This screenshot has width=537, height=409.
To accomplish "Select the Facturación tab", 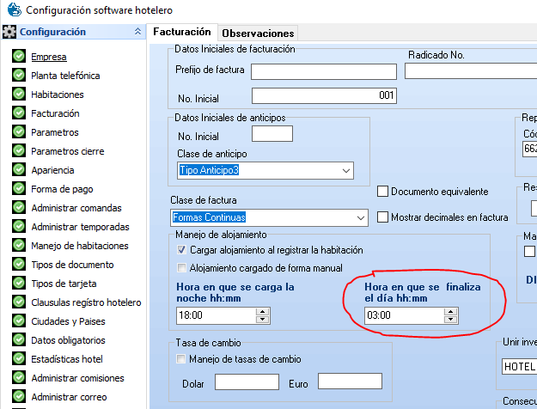I will pyautogui.click(x=181, y=32).
